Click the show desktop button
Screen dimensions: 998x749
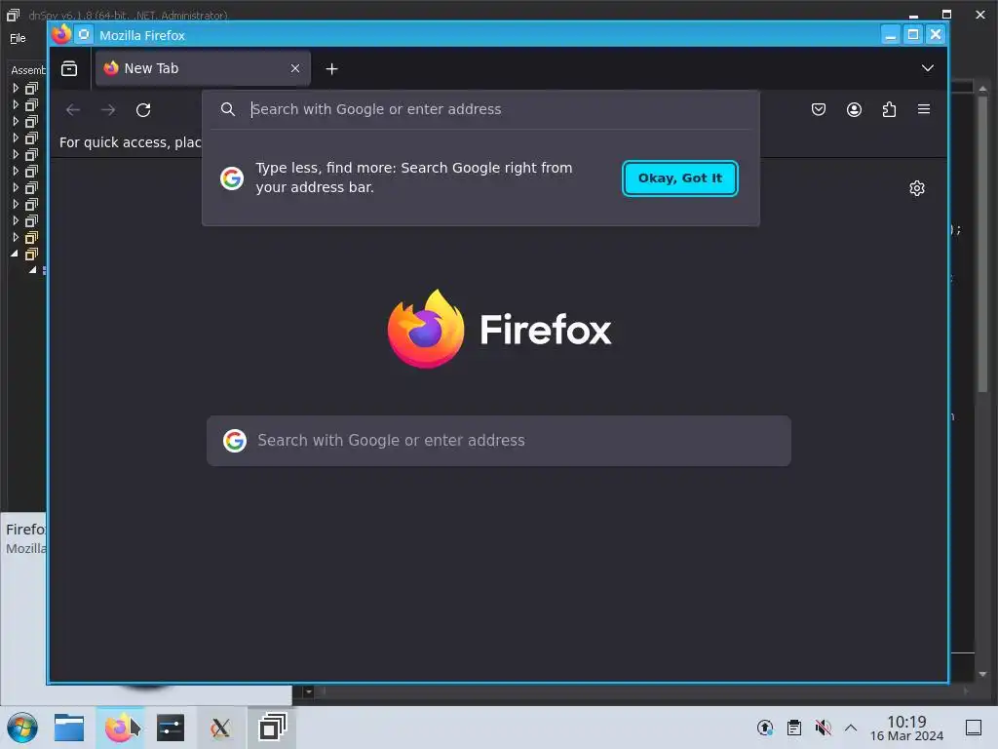click(974, 728)
